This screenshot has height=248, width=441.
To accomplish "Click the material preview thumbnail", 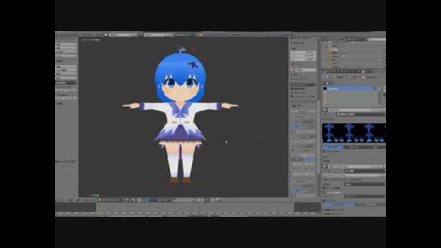I will click(x=354, y=133).
